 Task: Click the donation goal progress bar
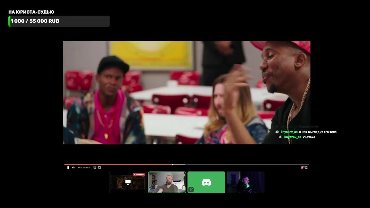click(59, 21)
